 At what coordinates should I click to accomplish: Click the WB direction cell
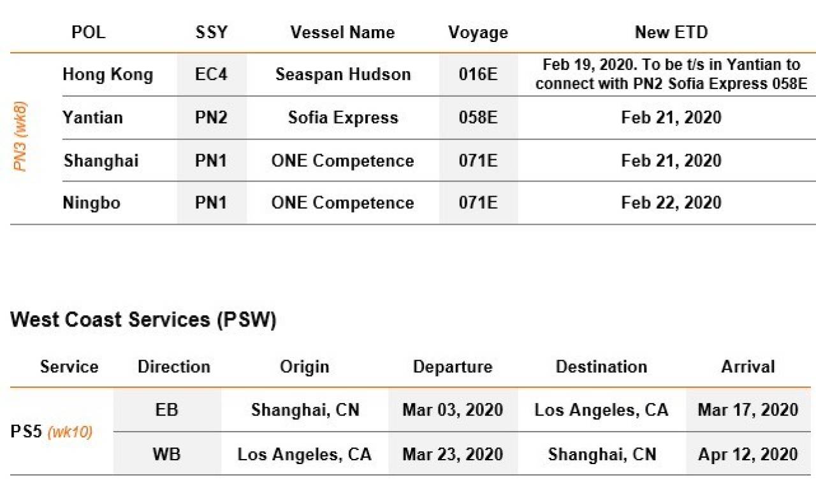(167, 455)
